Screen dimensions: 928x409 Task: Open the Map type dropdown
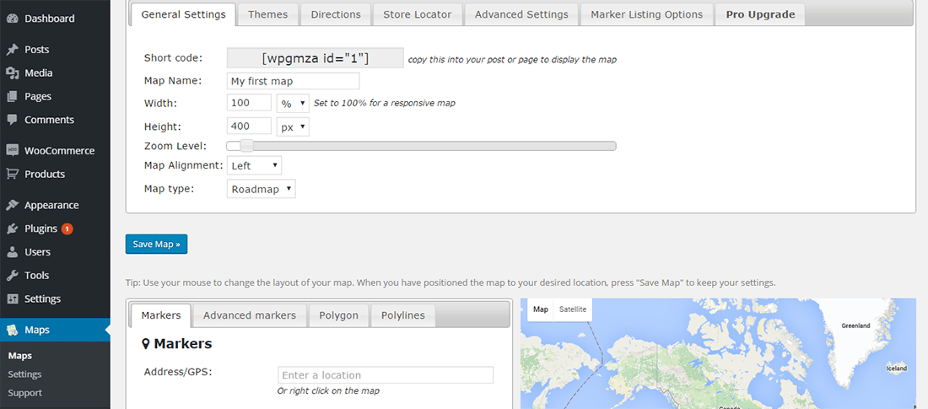261,189
